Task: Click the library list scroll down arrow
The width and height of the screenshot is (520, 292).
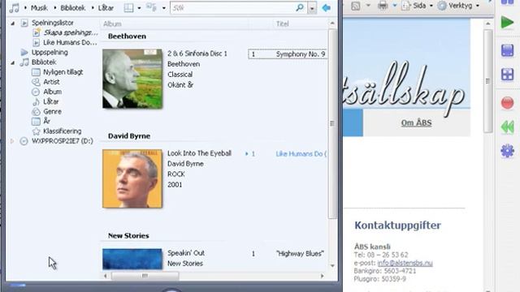Action: coord(332,265)
